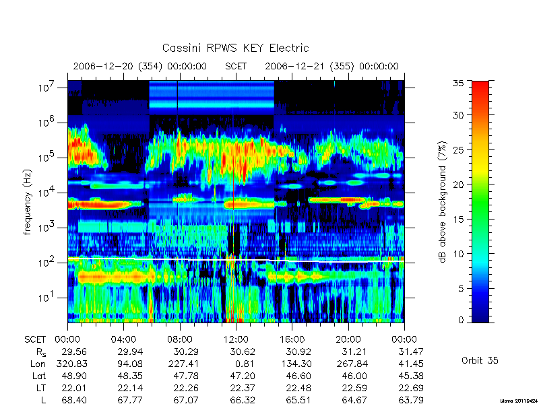Click the colorbar tick value '25'
This screenshot has width=539, height=404.
tap(458, 150)
